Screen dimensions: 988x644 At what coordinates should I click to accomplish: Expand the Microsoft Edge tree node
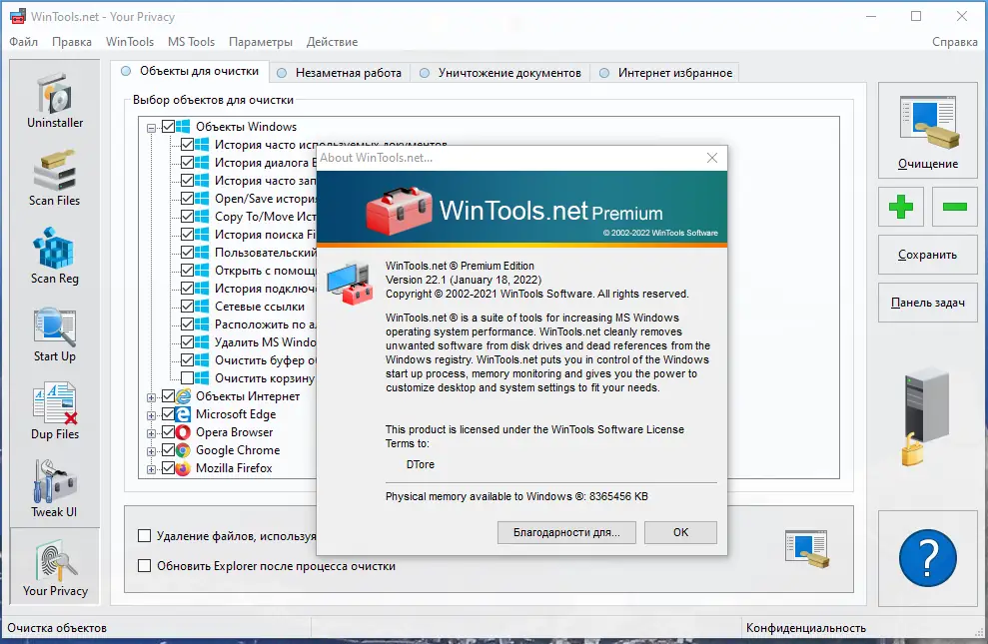[151, 415]
